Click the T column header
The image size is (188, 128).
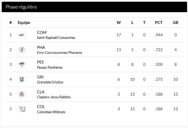coord(144,23)
